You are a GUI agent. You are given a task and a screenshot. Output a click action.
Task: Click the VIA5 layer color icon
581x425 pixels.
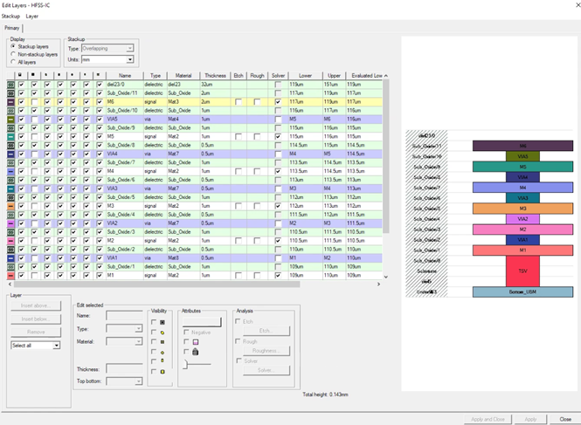[x=10, y=120]
